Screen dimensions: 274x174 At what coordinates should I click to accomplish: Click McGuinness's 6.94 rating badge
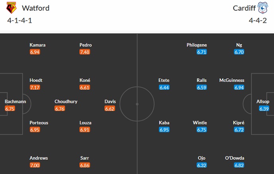pyautogui.click(x=239, y=87)
